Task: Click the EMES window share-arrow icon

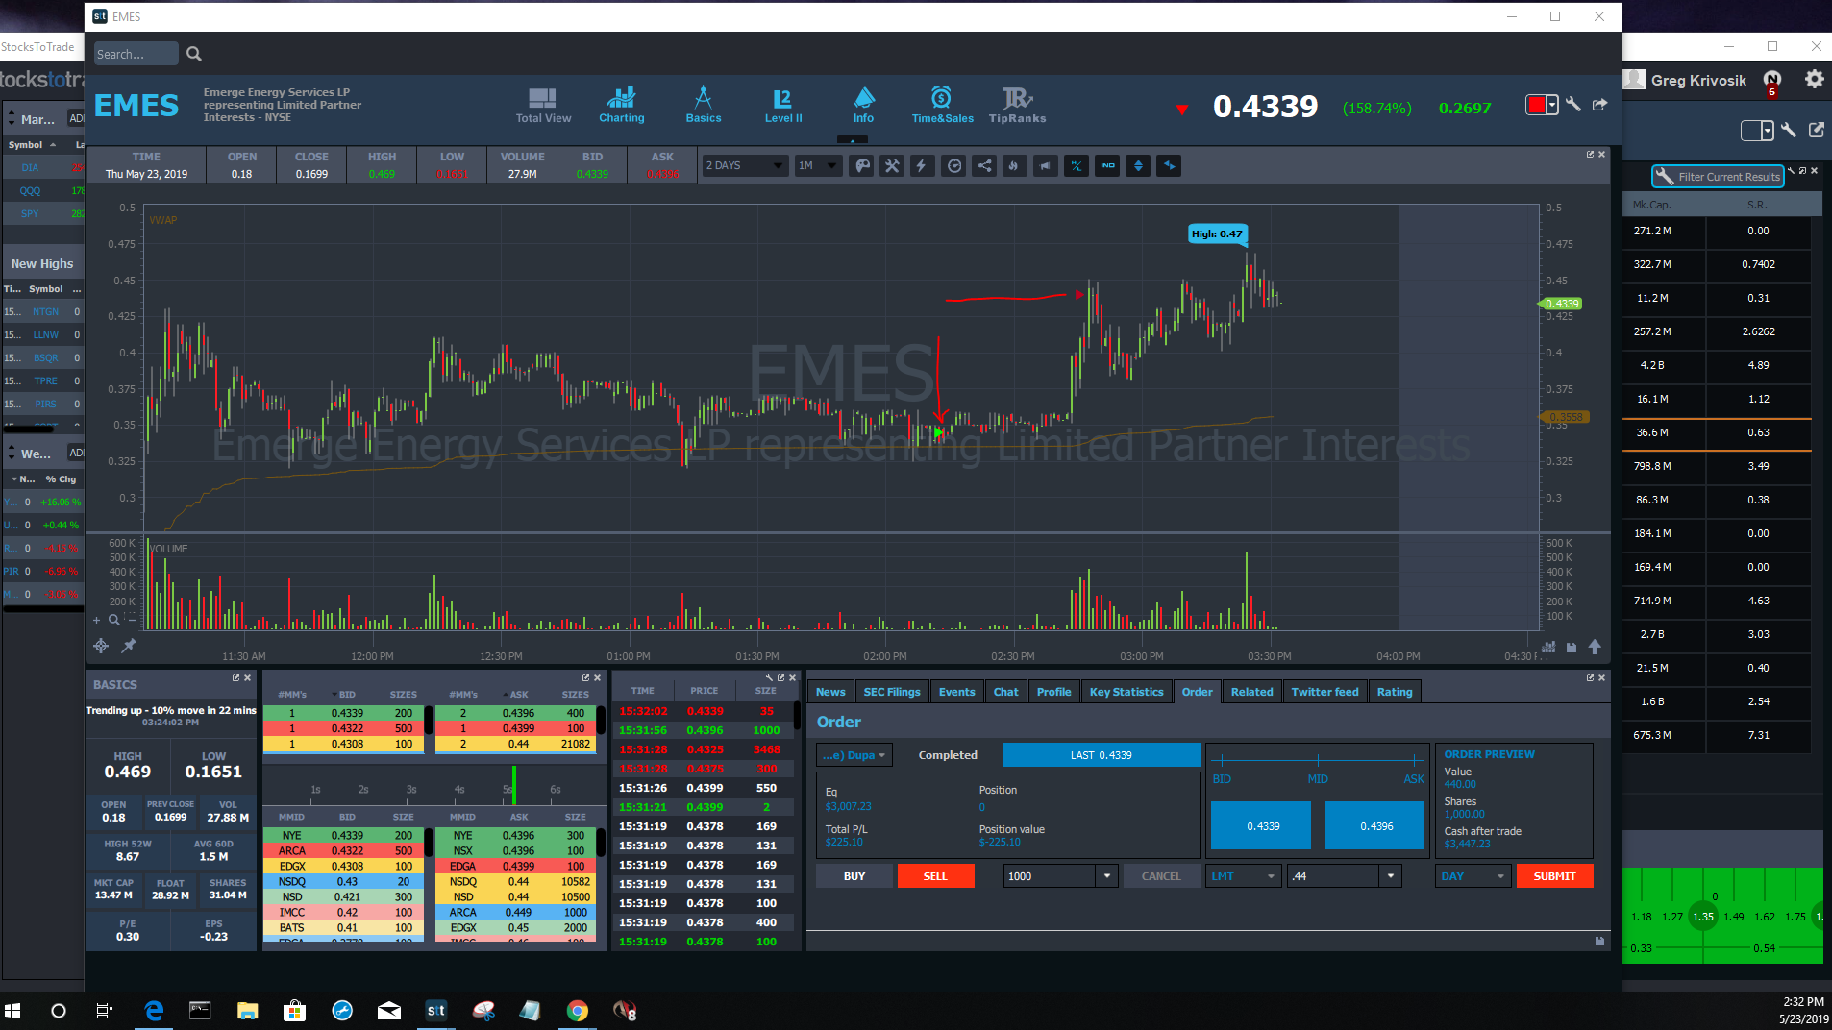Action: [x=1599, y=104]
